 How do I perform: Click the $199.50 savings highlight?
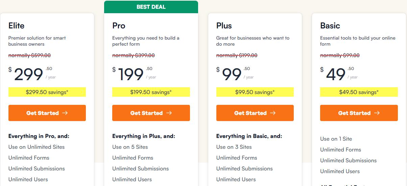(151, 92)
